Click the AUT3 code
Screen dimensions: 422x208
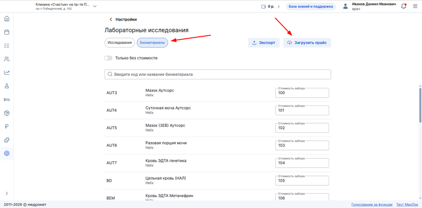pyautogui.click(x=112, y=93)
